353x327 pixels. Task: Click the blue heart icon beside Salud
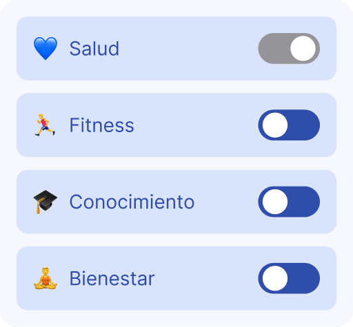[46, 48]
